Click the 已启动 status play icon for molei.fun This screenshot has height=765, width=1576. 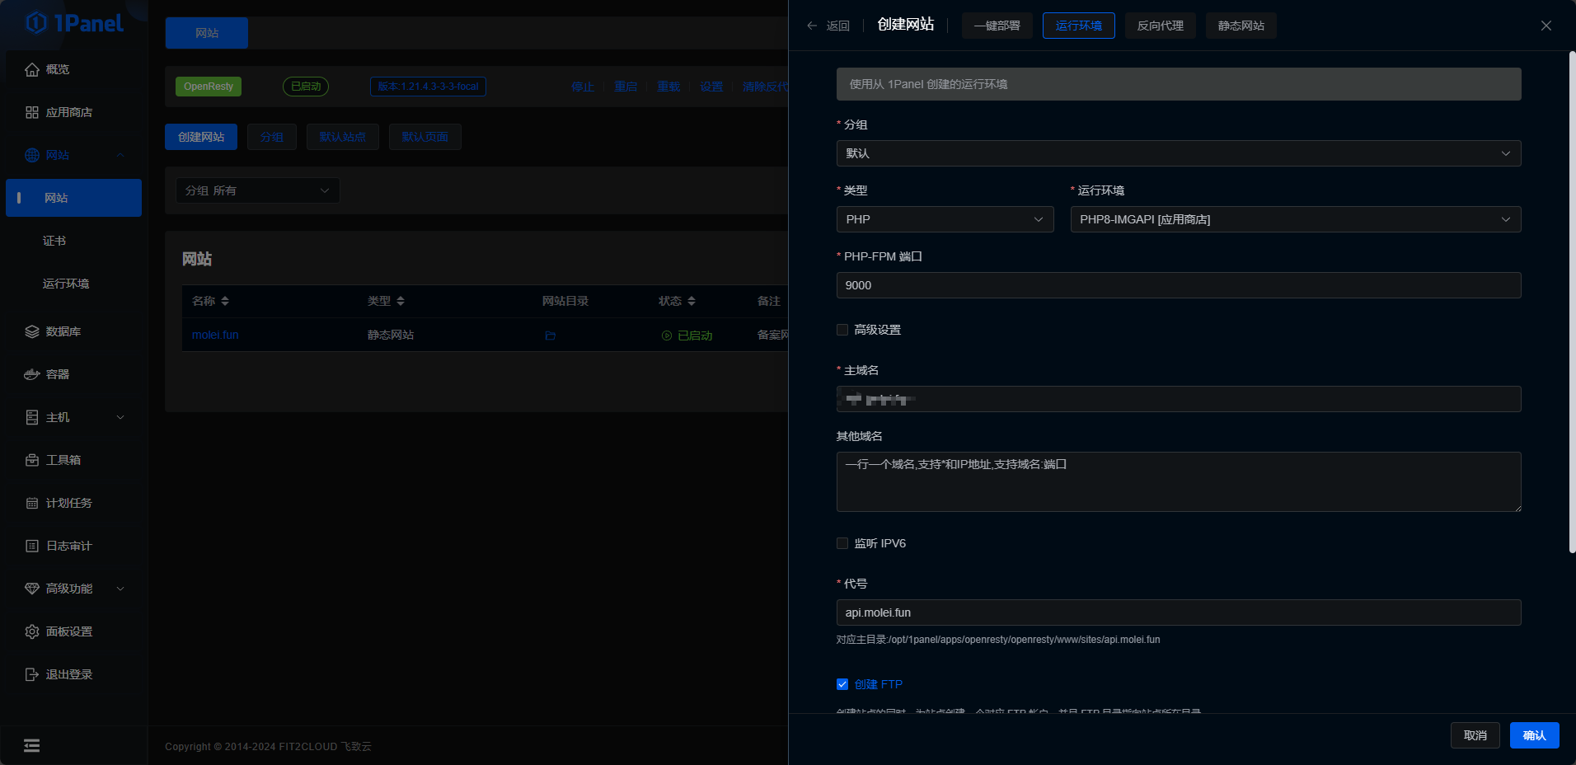point(667,336)
